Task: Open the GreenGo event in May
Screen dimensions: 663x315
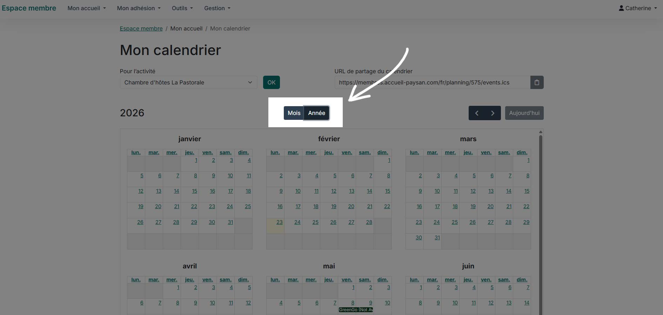Action: (x=356, y=310)
